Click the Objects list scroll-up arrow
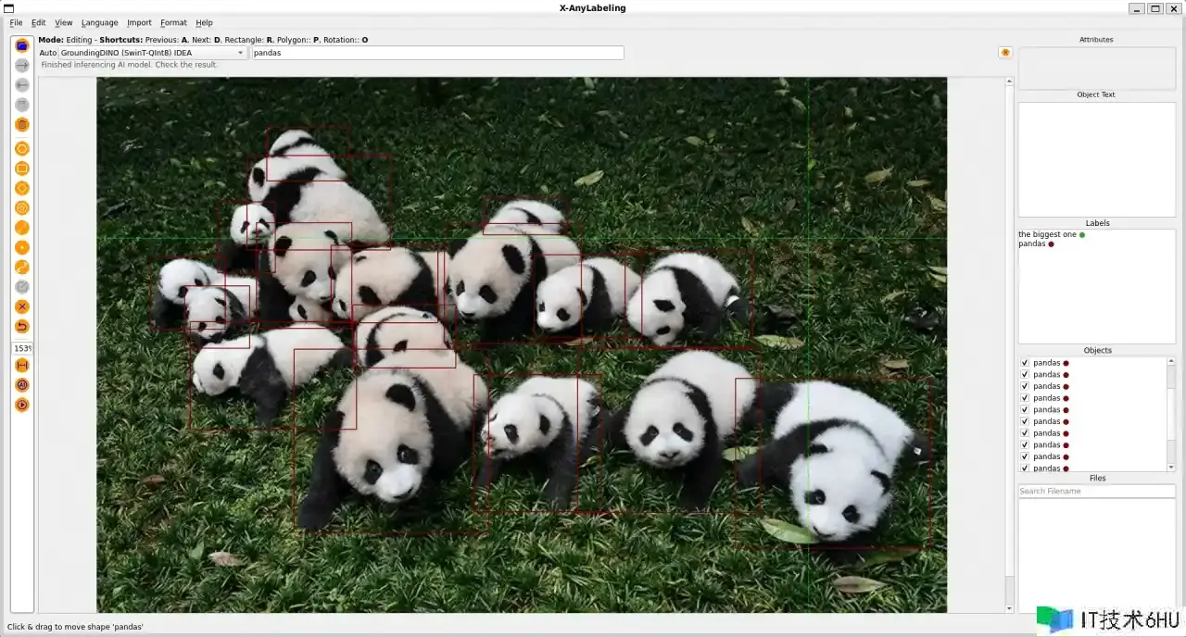 click(1171, 361)
